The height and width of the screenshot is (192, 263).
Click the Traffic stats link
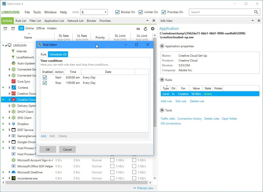pyautogui.click(x=168, y=119)
